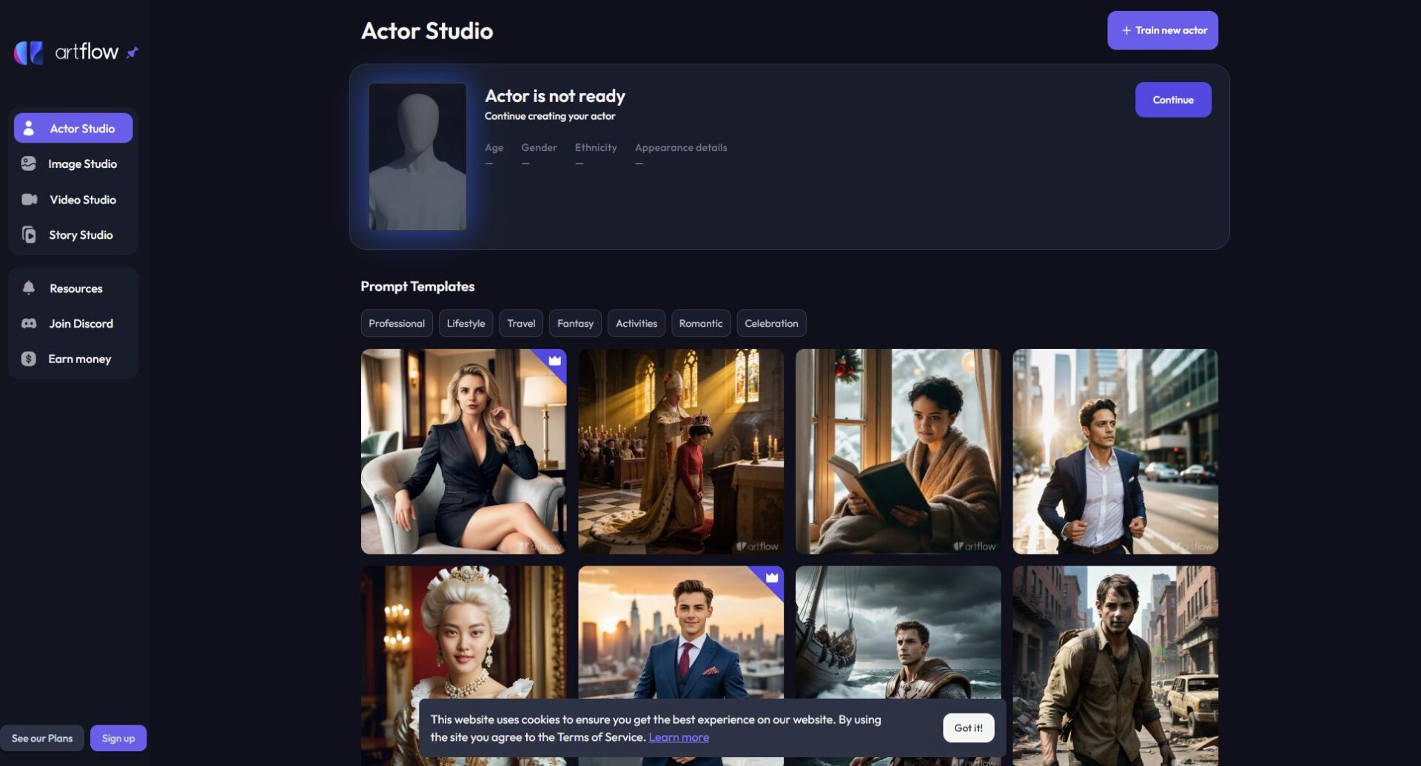This screenshot has width=1421, height=766.
Task: Click the artflow logo icon
Action: 29,52
